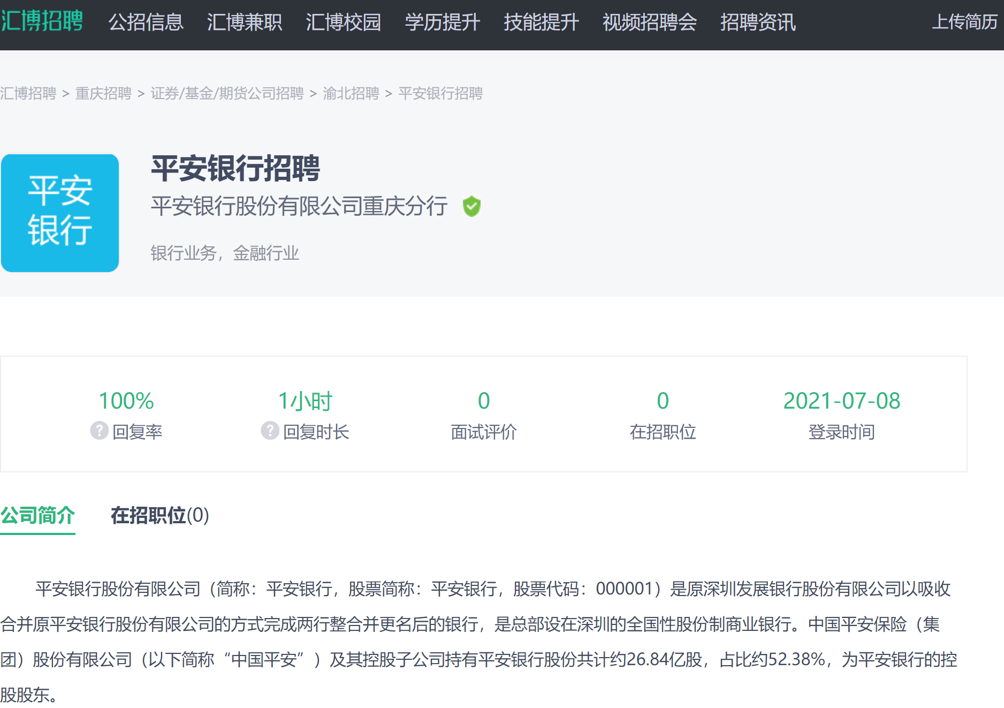Click the question mark icon beside 回复时长
This screenshot has width=1004, height=708.
270,431
